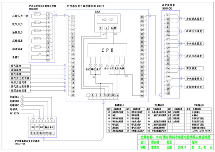Image resolution: width=215 pixels, height=152 pixels.
Task: Click terminal 30 in the CXH12 box
Action: coord(142,54)
